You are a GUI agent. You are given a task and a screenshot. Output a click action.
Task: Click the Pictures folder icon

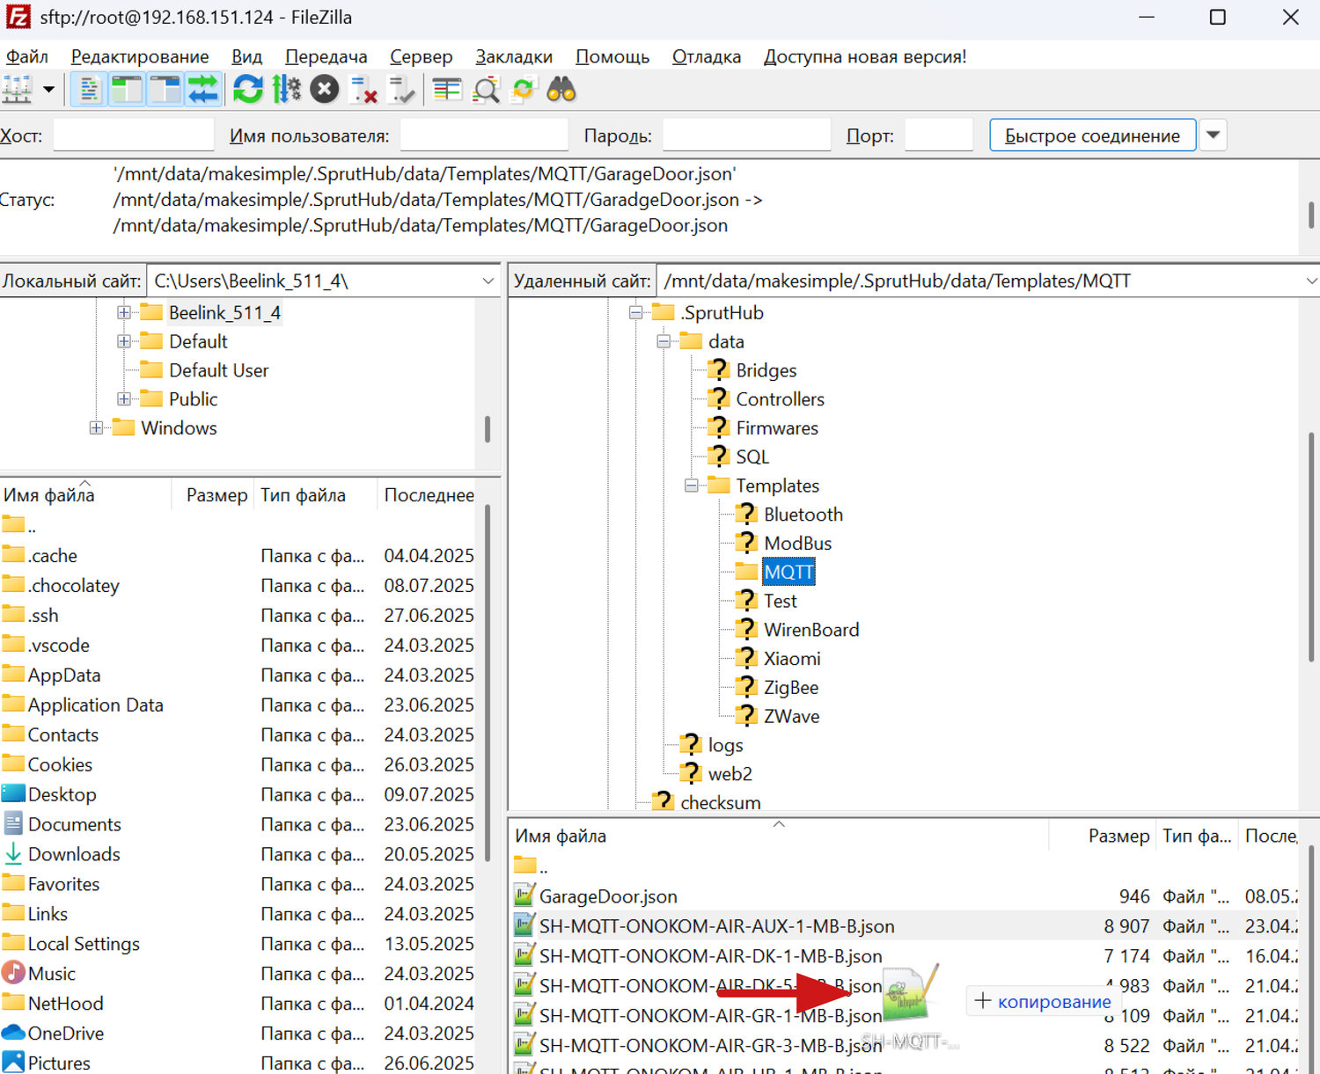(x=13, y=1063)
